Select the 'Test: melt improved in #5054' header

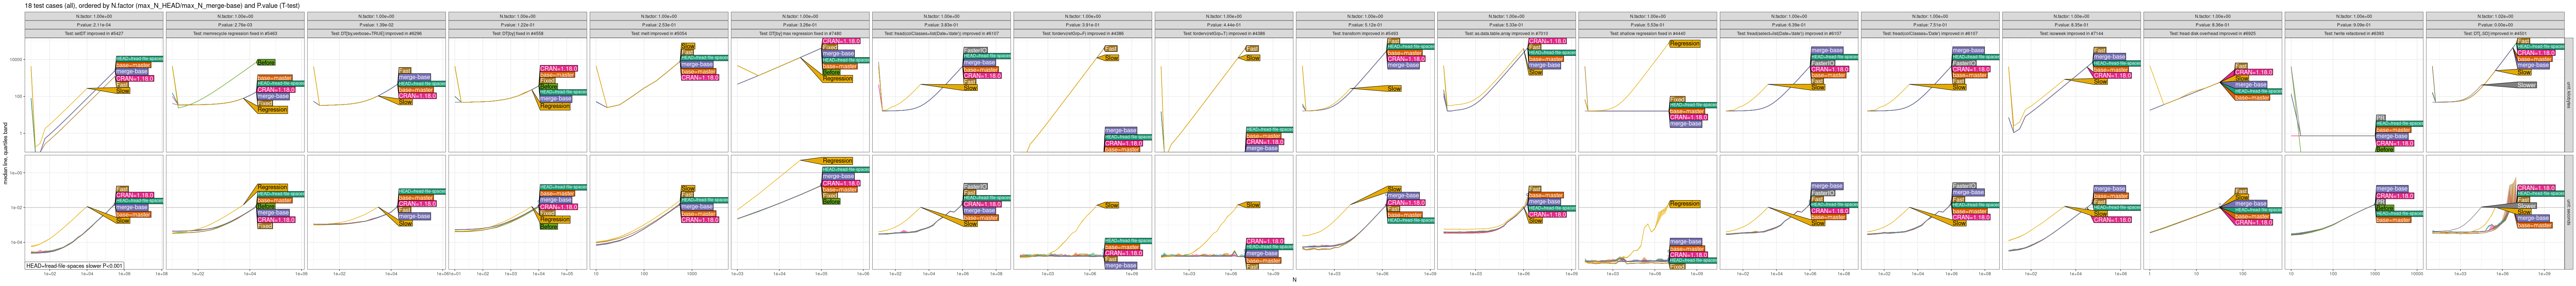pos(659,33)
